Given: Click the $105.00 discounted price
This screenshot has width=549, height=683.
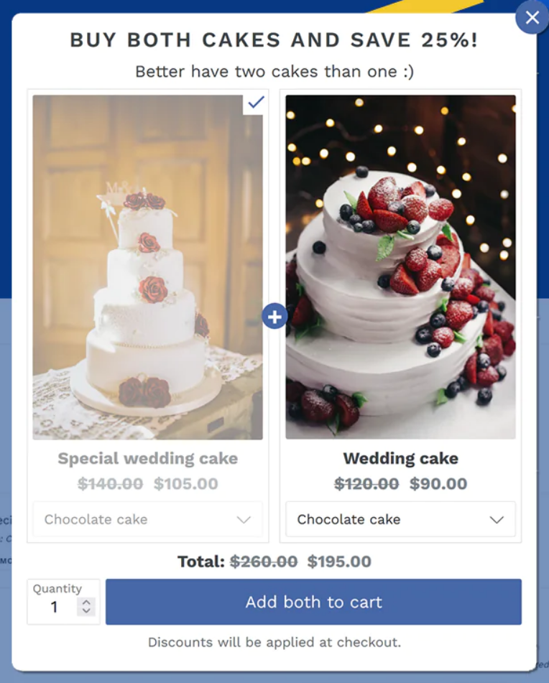Looking at the screenshot, I should click(185, 483).
